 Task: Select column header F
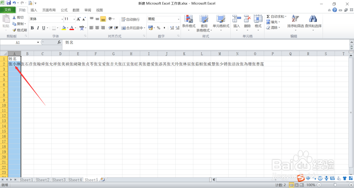pos(96,54)
